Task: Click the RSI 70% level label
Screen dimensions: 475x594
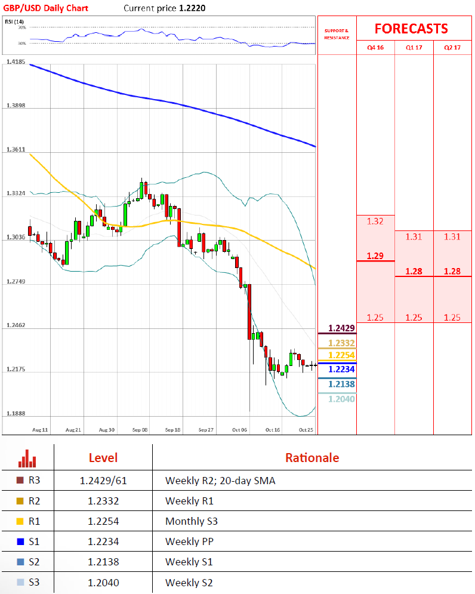Action: pos(22,27)
